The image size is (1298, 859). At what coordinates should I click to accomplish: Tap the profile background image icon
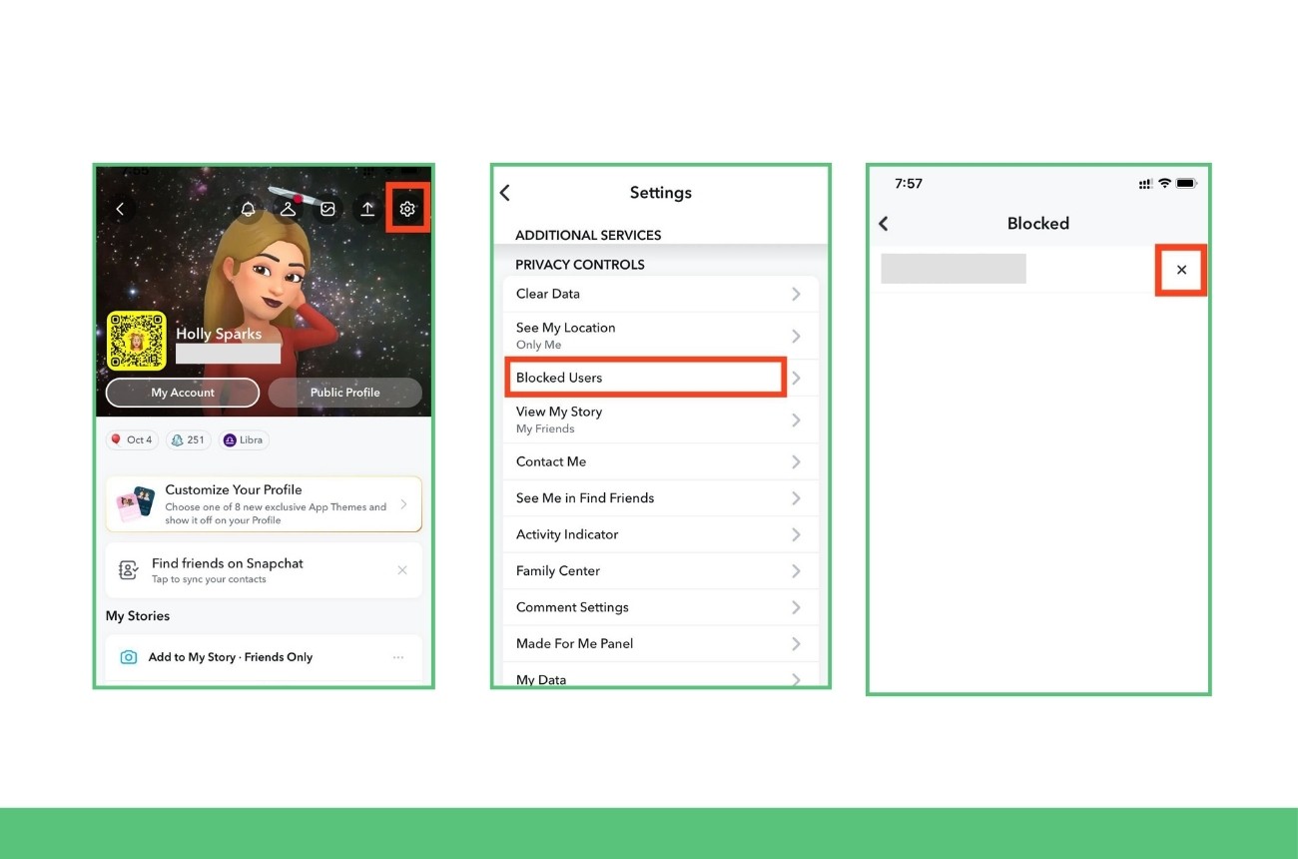pyautogui.click(x=327, y=209)
